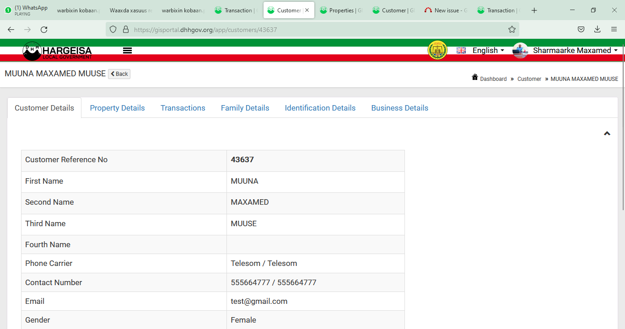The height and width of the screenshot is (329, 625).
Task: Click the gender value Female
Action: (243, 320)
